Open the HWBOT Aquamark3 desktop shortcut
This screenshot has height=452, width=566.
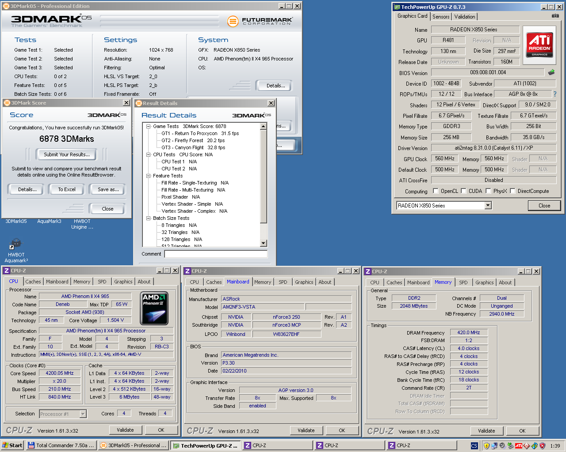coord(16,250)
